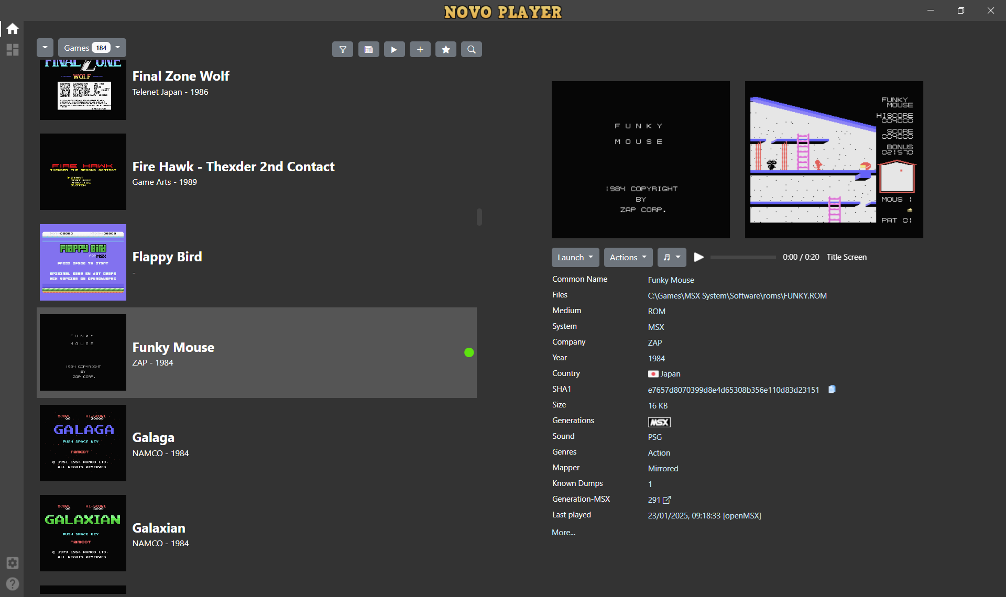Click the Generation-MSX number 291
Image resolution: width=1006 pixels, height=597 pixels.
[654, 500]
